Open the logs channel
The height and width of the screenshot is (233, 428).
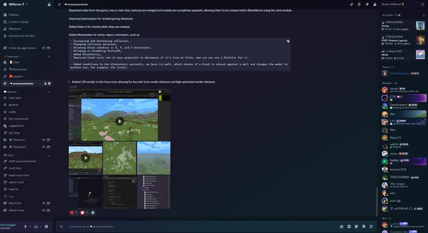(26, 196)
